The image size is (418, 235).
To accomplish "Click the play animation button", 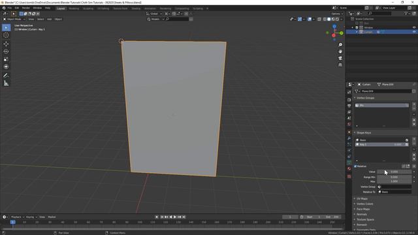I will [175, 217].
